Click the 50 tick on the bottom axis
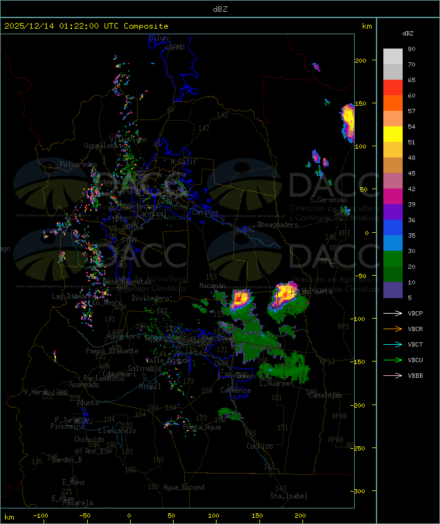Viewport: 440px width, 524px height. click(x=171, y=516)
